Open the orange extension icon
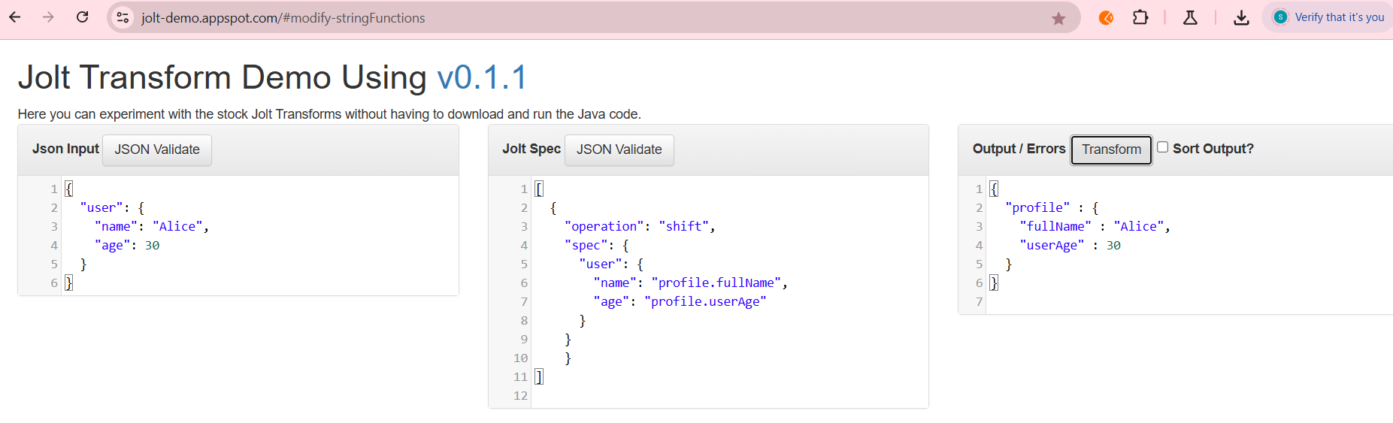The height and width of the screenshot is (423, 1393). click(x=1106, y=17)
